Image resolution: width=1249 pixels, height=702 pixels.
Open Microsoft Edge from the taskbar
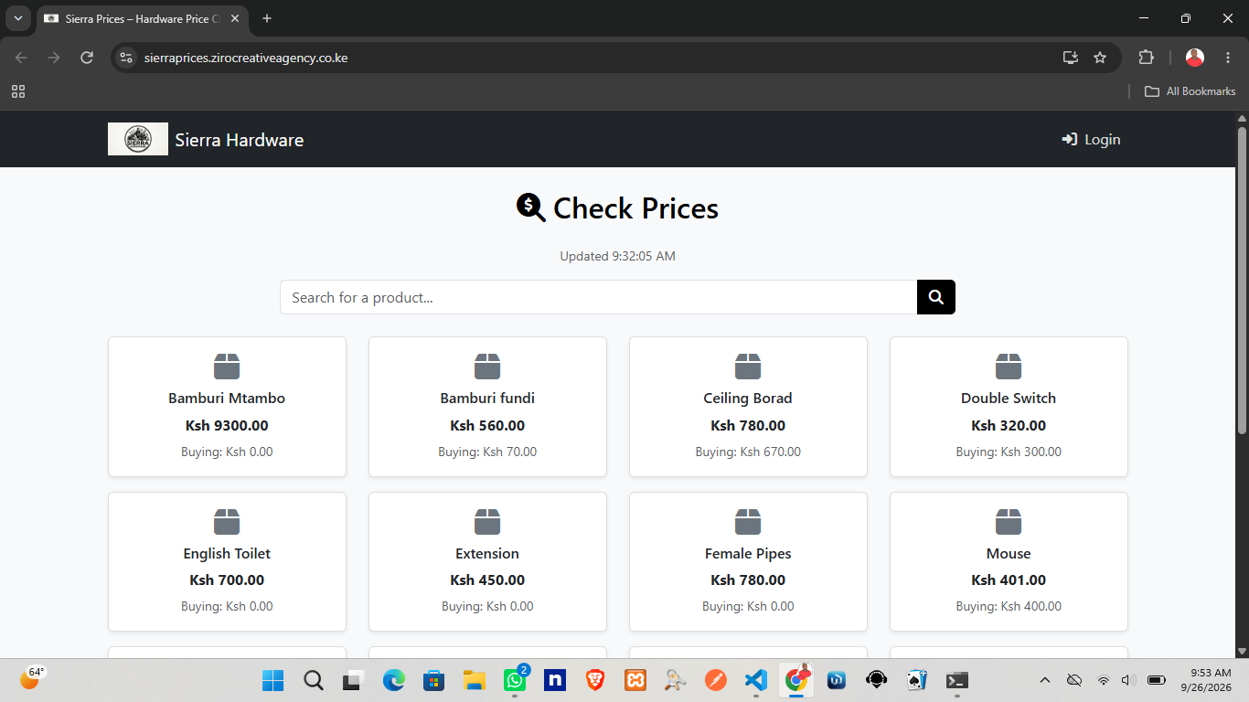394,680
